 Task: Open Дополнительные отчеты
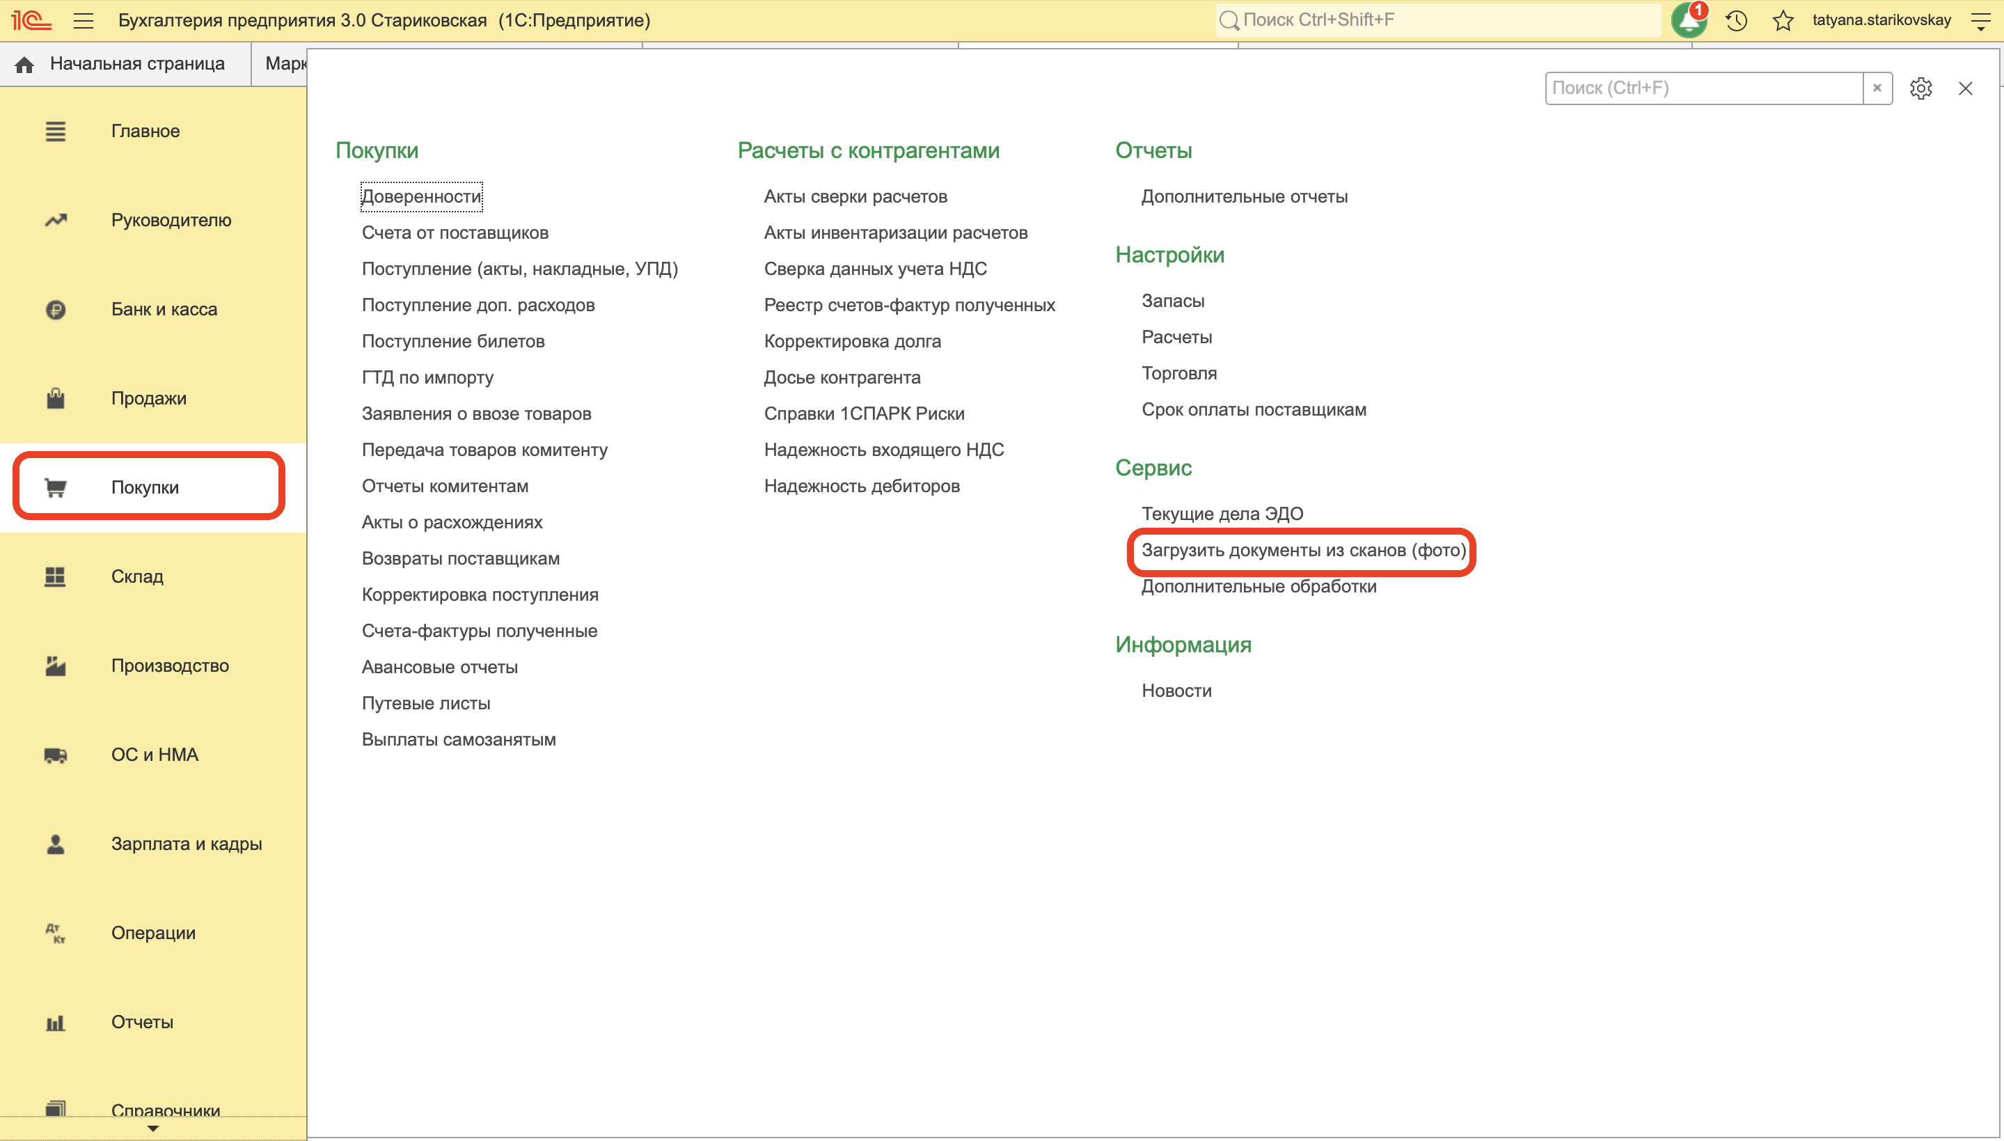point(1245,197)
